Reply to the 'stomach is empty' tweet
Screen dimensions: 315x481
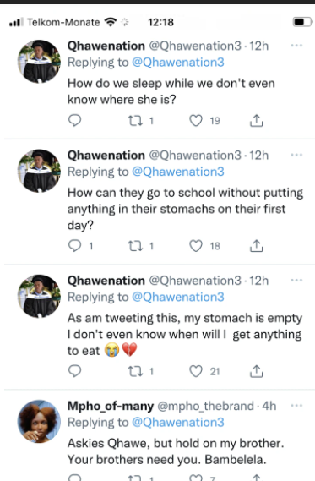74,371
